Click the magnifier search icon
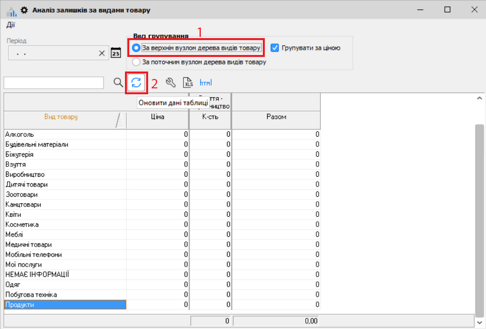 [118, 83]
